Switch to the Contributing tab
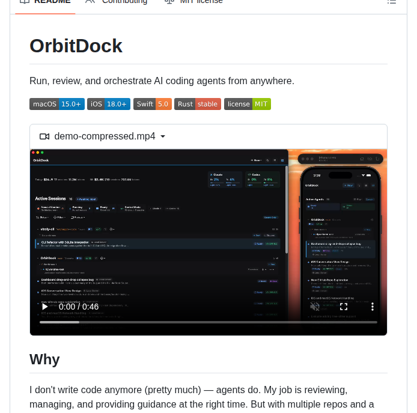The image size is (417, 413). 116,2
